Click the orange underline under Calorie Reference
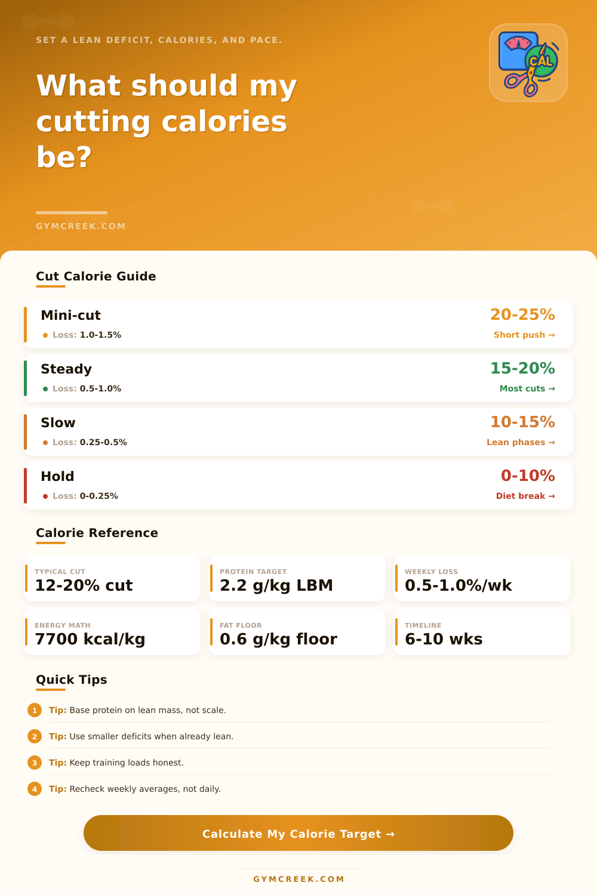Screen dimensions: 597x895 [x=51, y=544]
